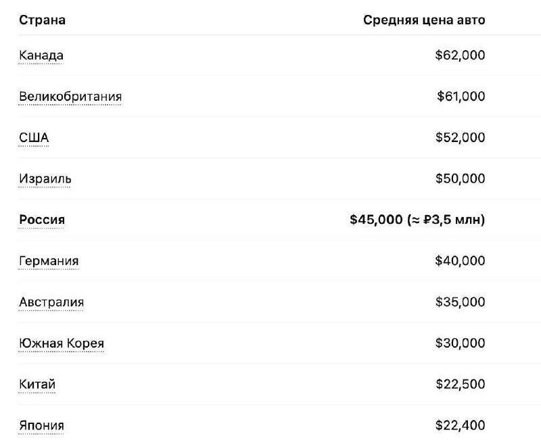Select the $50,000 price value
The image size is (541, 445).
[x=460, y=179]
